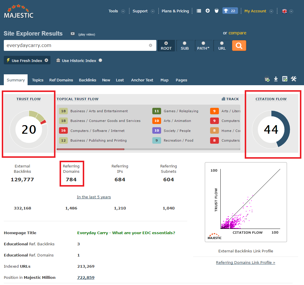Click the trophy icon showing 22
Screen dimensions: 304x285
point(230,11)
